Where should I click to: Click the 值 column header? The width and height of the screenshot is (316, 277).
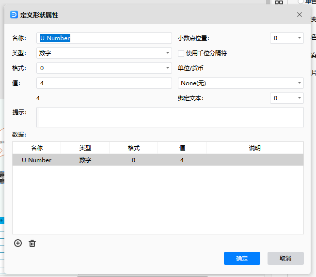coord(182,148)
